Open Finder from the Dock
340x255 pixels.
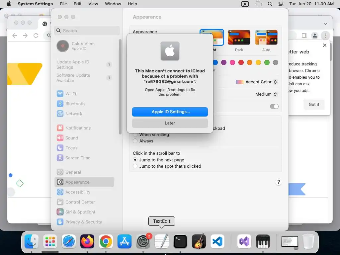tap(32, 241)
